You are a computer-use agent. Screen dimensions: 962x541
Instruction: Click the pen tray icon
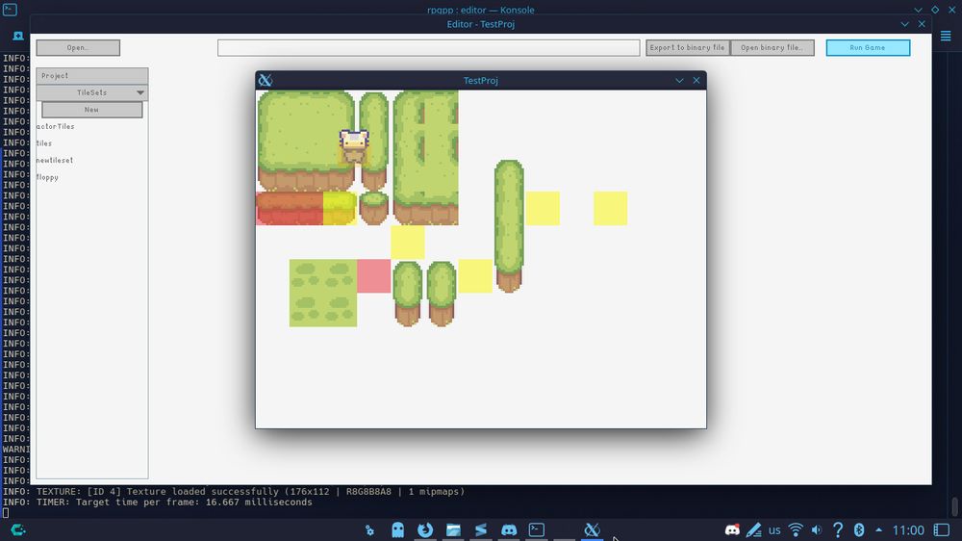(753, 530)
